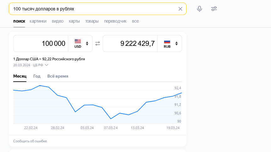Switch chart to Год period

click(37, 76)
